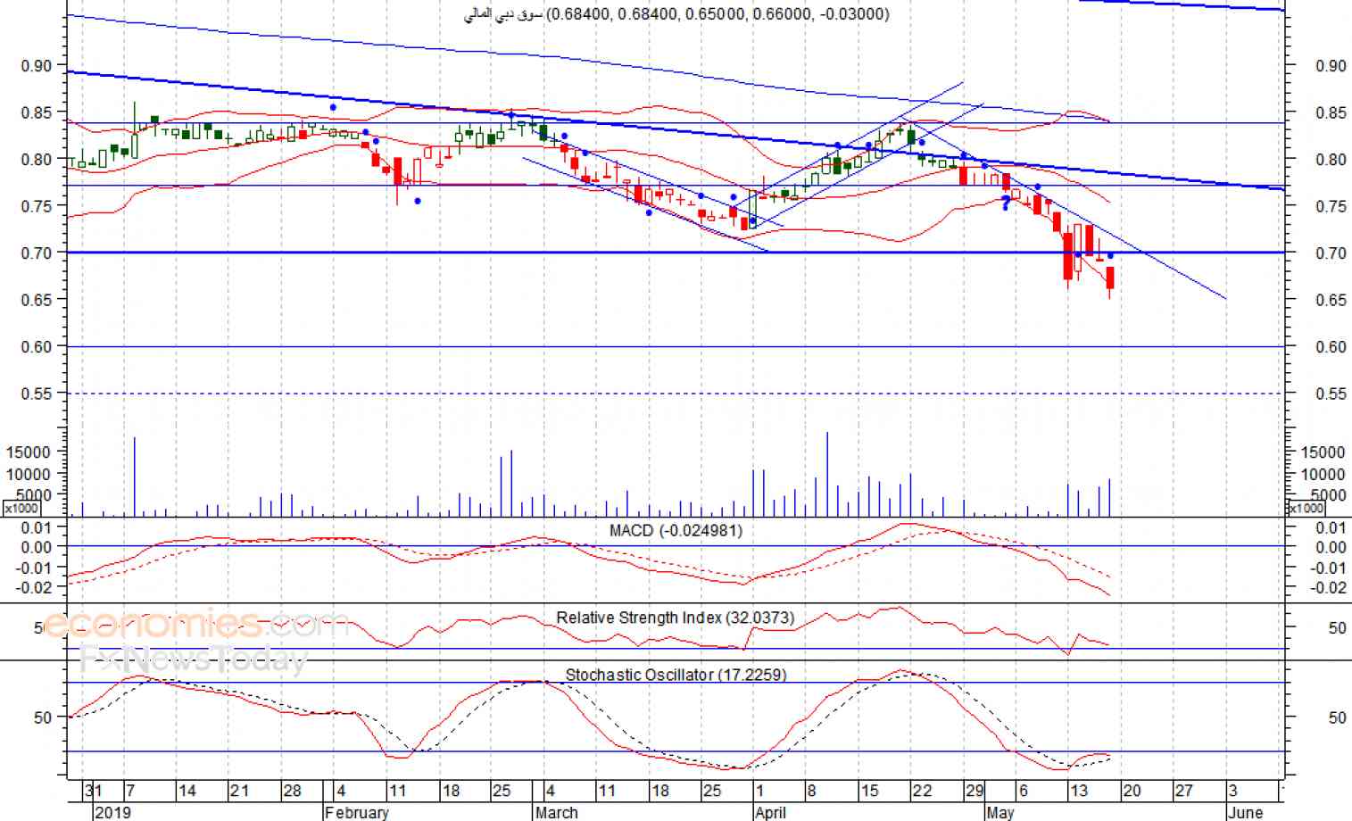Select the MACD (-0.024981) indicator label

pos(676,531)
